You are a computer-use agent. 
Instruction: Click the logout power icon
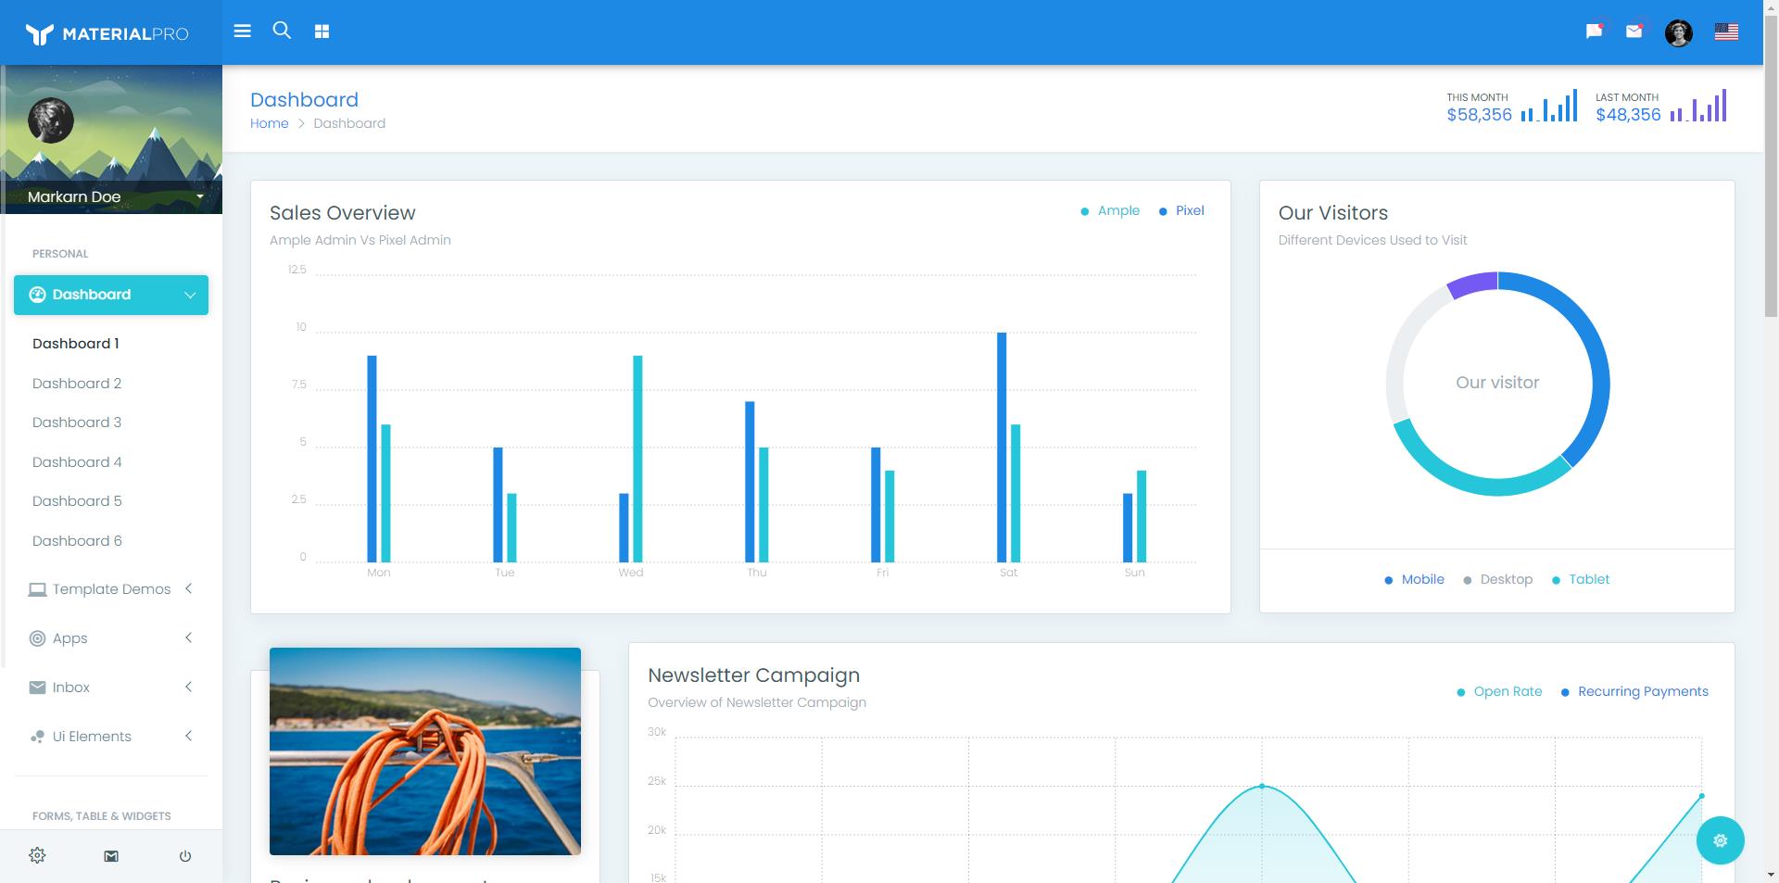point(185,856)
